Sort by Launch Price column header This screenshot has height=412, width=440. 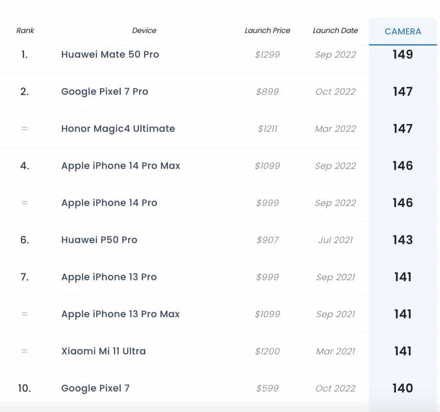[x=267, y=30]
